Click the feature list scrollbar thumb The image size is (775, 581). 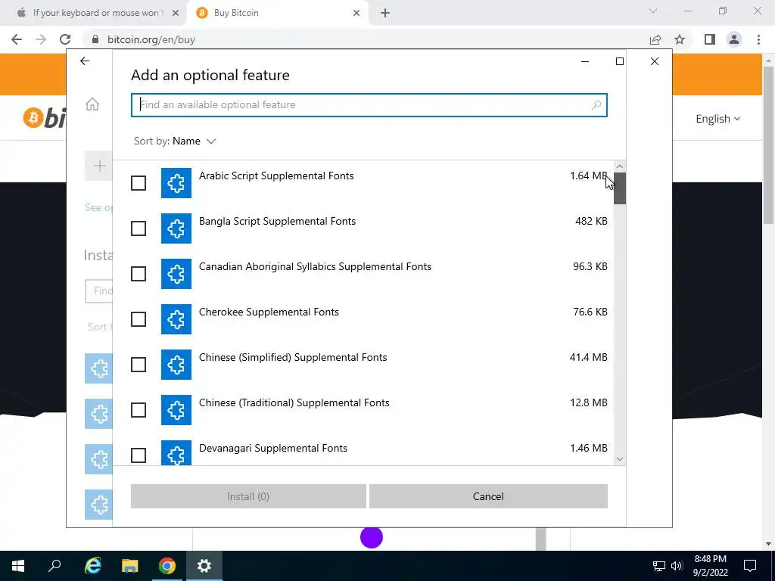[x=620, y=188]
